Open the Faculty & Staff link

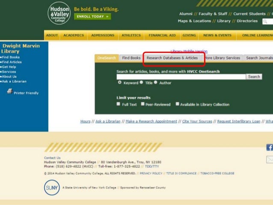click(x=213, y=14)
